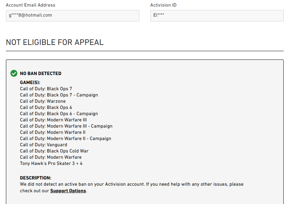The width and height of the screenshot is (291, 204).
Task: Select Black Ops Cold War entry
Action: pos(55,151)
